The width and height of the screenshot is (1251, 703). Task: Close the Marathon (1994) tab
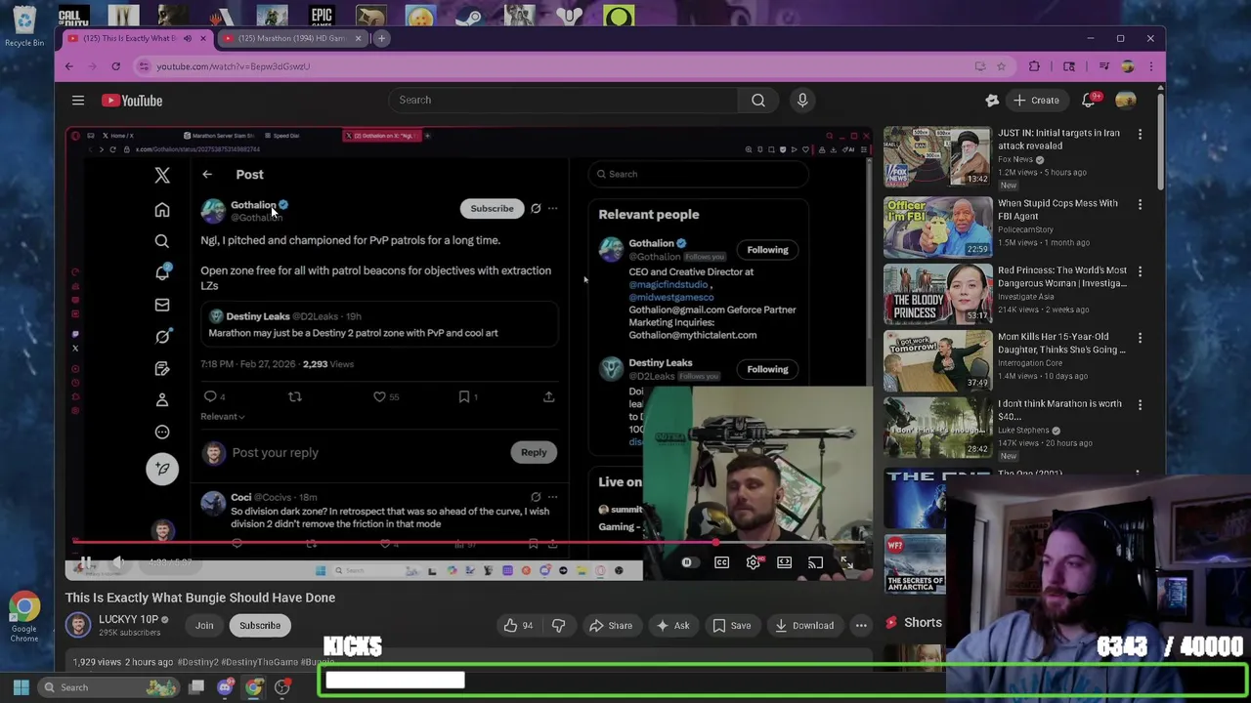coord(358,38)
